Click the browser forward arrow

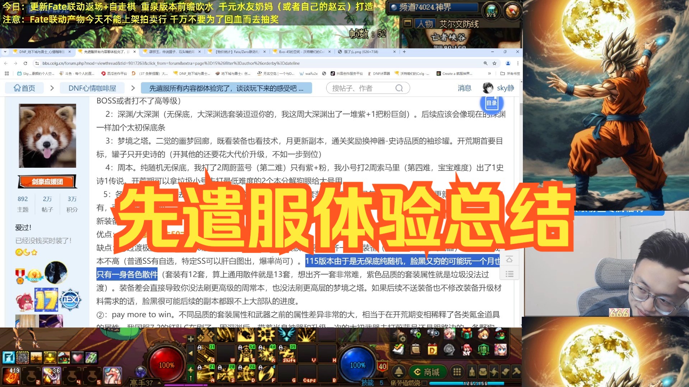[x=15, y=63]
